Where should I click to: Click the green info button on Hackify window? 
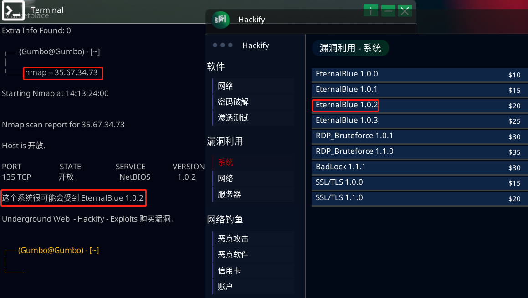click(371, 11)
